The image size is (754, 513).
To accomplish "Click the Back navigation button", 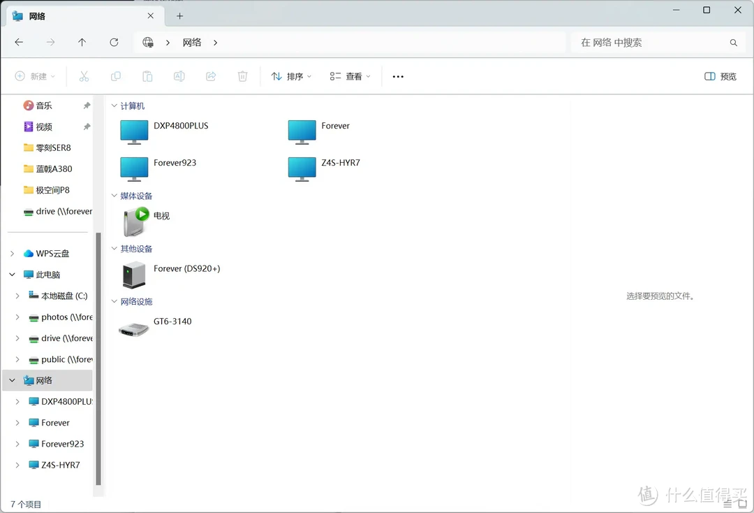I will (x=18, y=42).
